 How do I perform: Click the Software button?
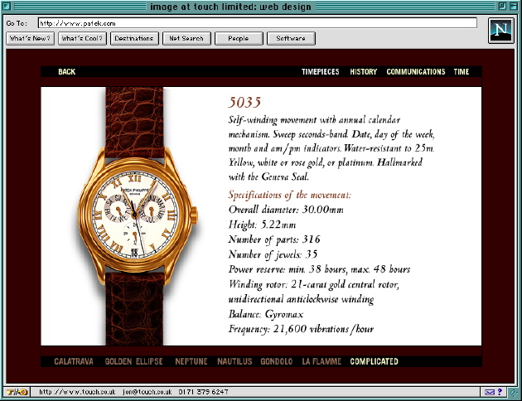coord(291,38)
